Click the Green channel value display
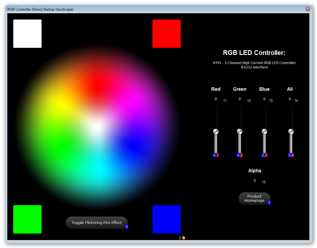Viewport: 317px width, 248px height. click(x=239, y=99)
